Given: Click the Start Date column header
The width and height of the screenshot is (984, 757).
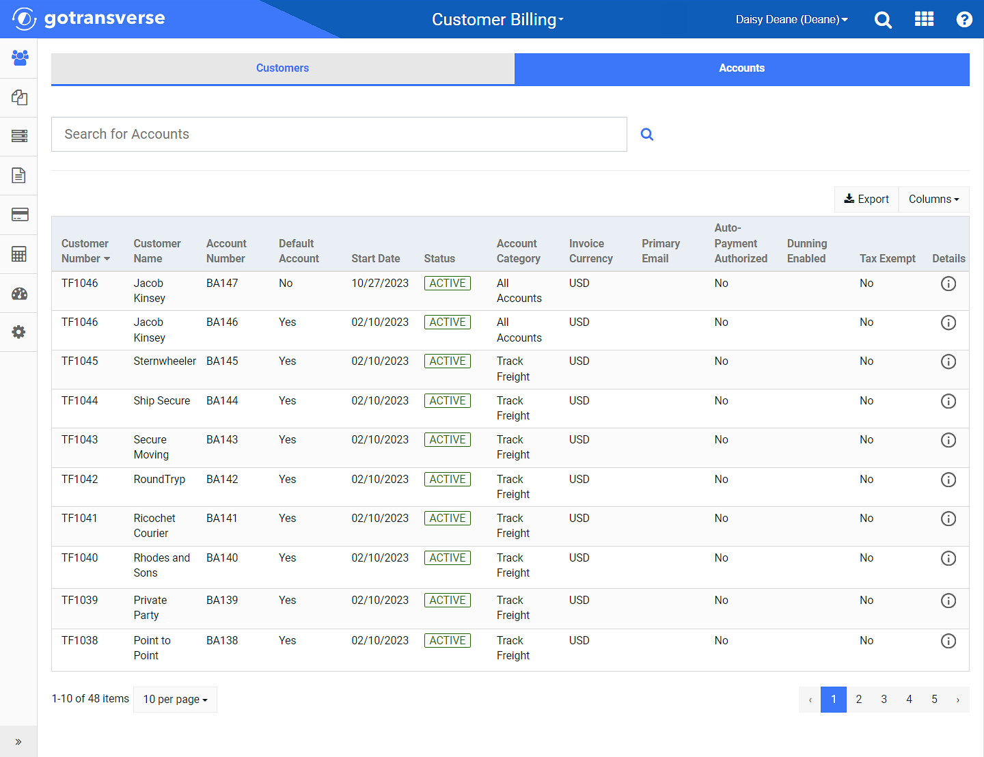Looking at the screenshot, I should (376, 258).
